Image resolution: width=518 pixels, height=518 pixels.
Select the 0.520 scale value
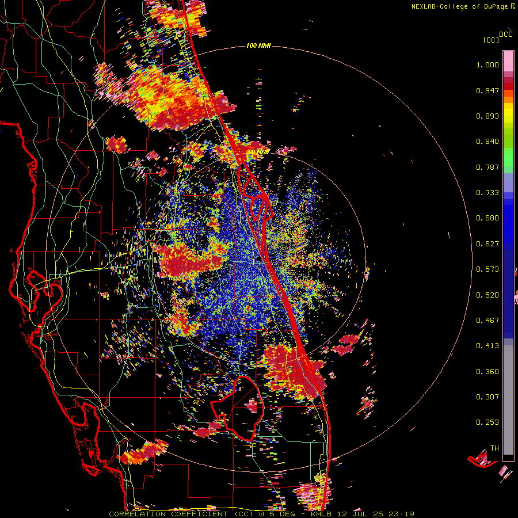pyautogui.click(x=487, y=295)
